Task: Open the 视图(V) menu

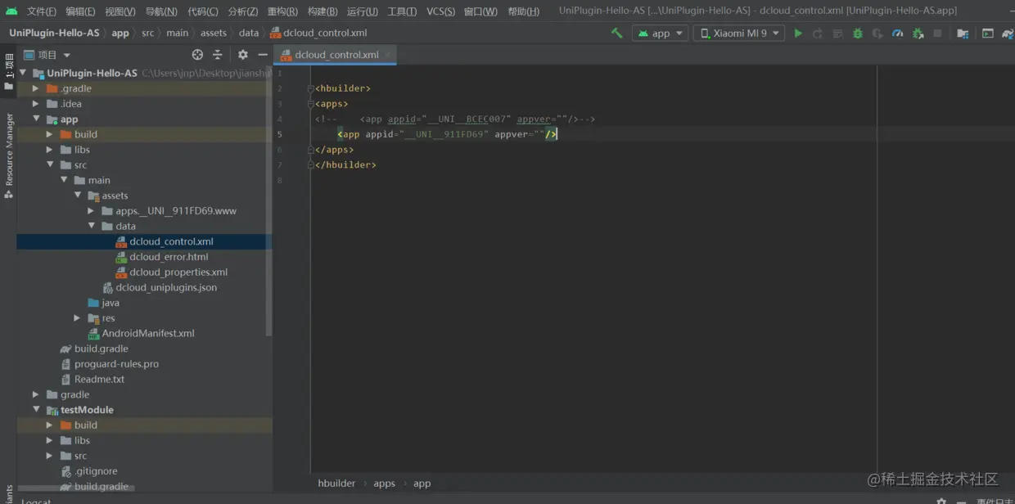Action: click(120, 11)
